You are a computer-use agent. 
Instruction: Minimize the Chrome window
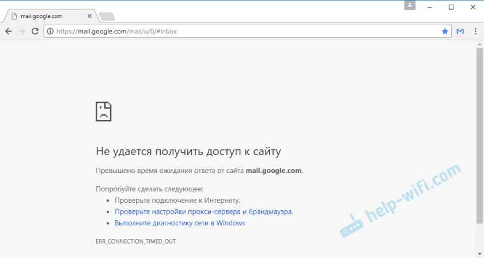point(430,7)
